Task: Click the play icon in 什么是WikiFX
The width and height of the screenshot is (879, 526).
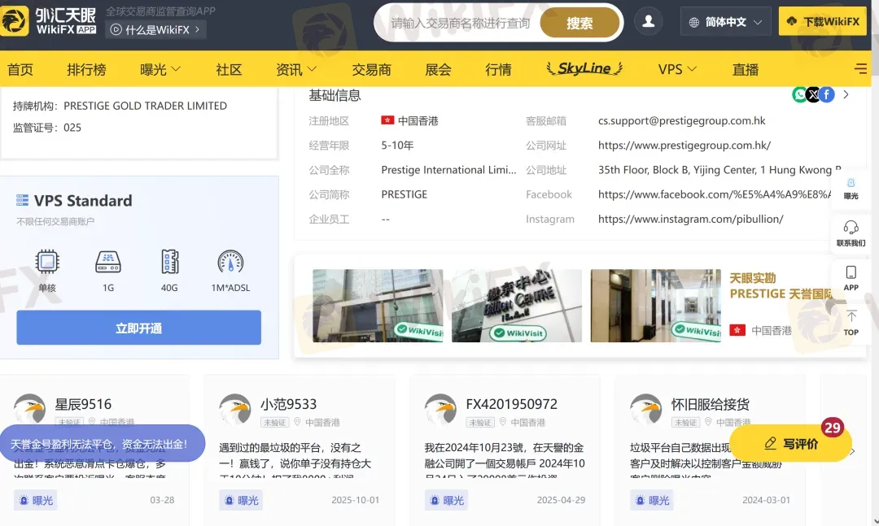Action: point(116,30)
